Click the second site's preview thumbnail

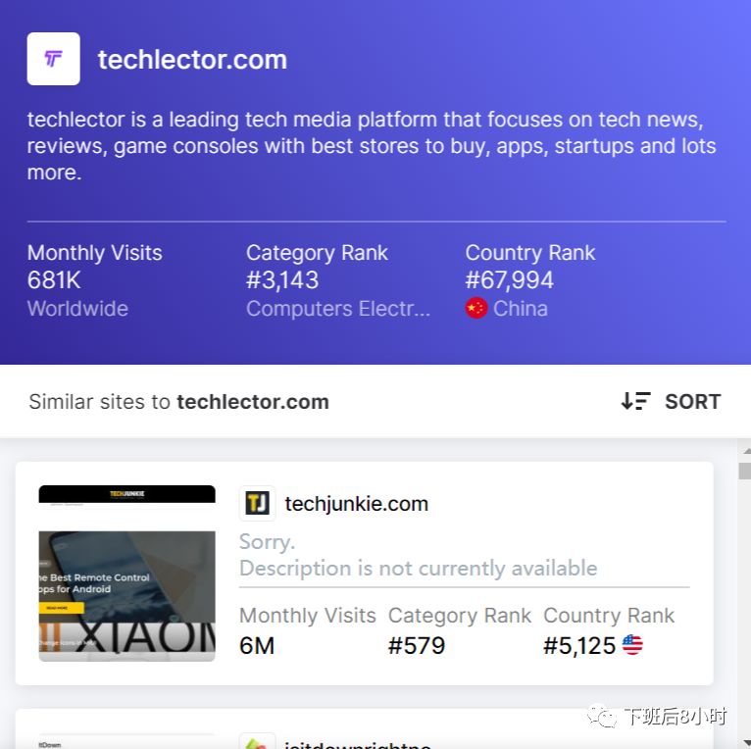(x=126, y=741)
